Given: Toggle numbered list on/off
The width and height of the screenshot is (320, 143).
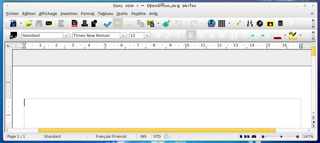Looking at the screenshot, I should click(234, 35).
